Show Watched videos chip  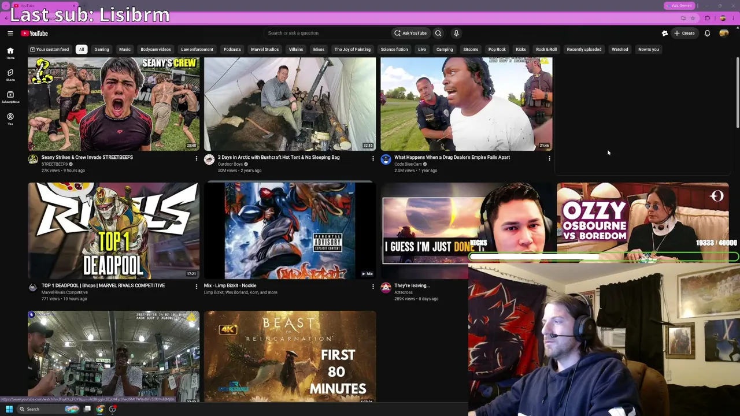(x=620, y=50)
